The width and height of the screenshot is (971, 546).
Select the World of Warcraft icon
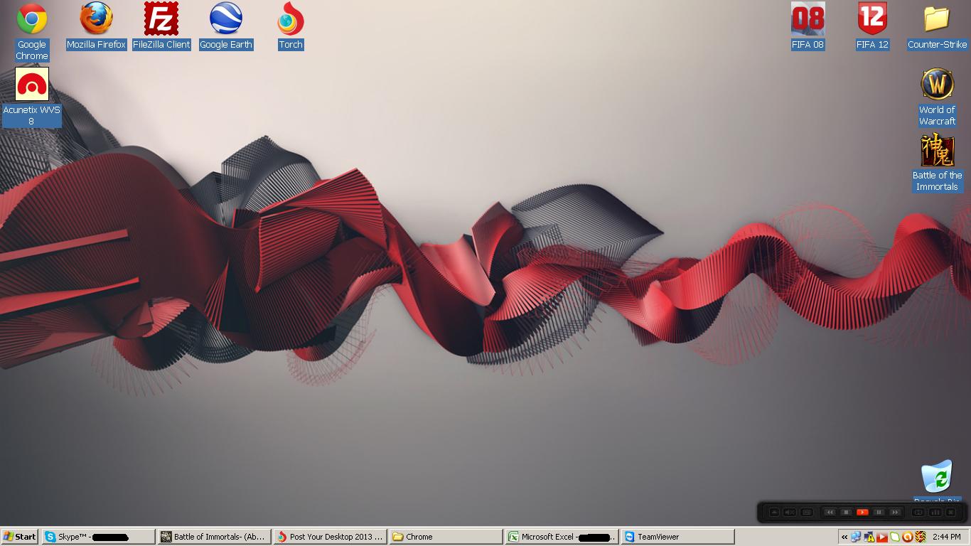(x=937, y=85)
